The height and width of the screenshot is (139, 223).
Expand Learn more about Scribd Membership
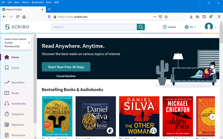17,43
